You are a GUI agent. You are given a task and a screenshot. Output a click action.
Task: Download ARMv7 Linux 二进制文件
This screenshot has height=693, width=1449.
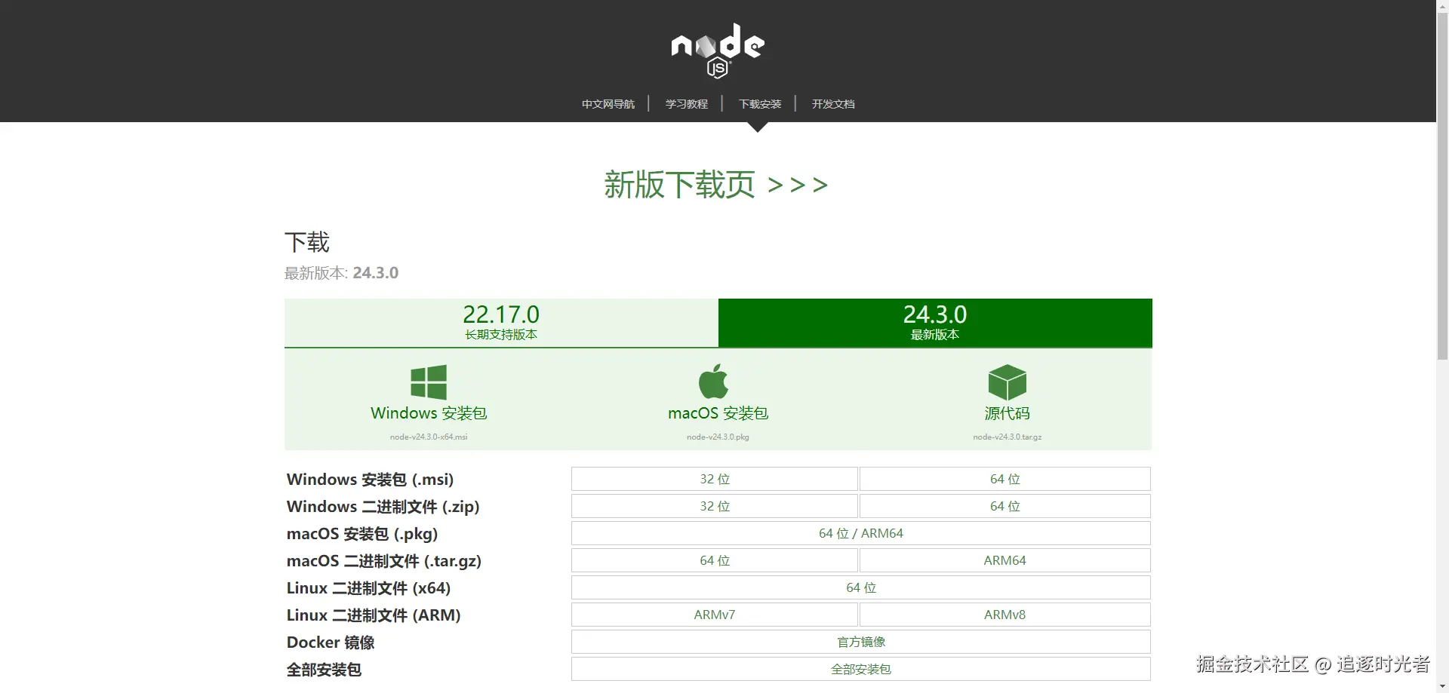[715, 615]
